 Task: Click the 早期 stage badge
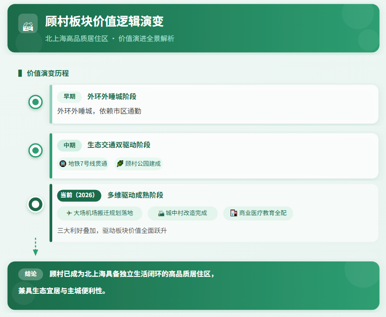[x=70, y=97]
